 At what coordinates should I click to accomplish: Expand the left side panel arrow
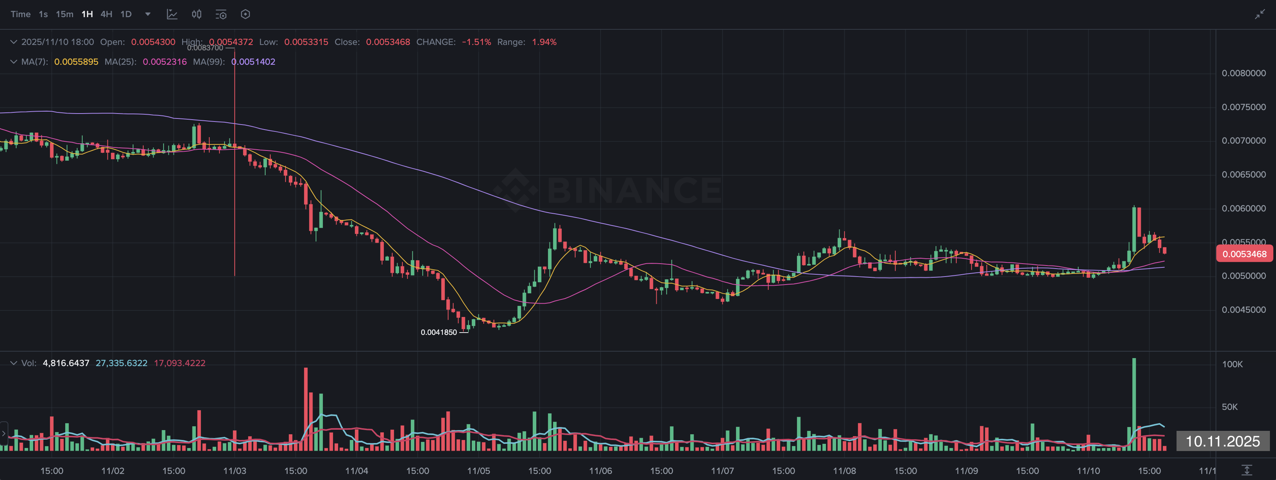coord(4,434)
